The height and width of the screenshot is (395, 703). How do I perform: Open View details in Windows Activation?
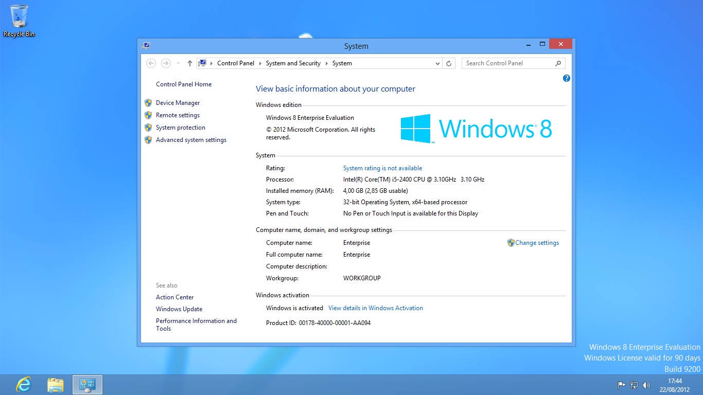(x=375, y=308)
